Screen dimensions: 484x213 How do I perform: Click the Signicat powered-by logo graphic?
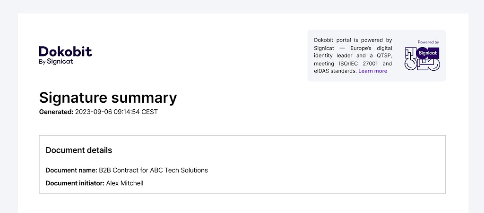[x=422, y=59]
